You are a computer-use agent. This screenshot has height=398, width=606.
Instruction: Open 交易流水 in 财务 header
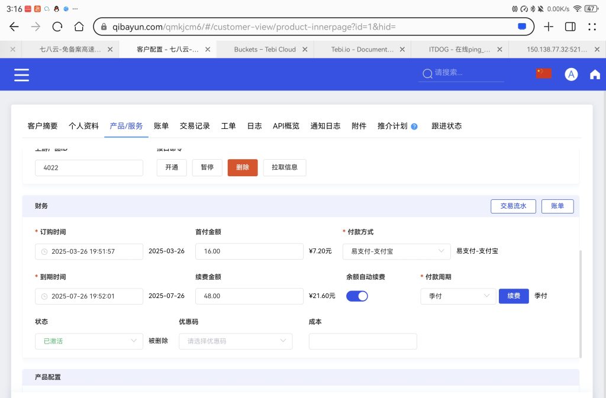513,206
